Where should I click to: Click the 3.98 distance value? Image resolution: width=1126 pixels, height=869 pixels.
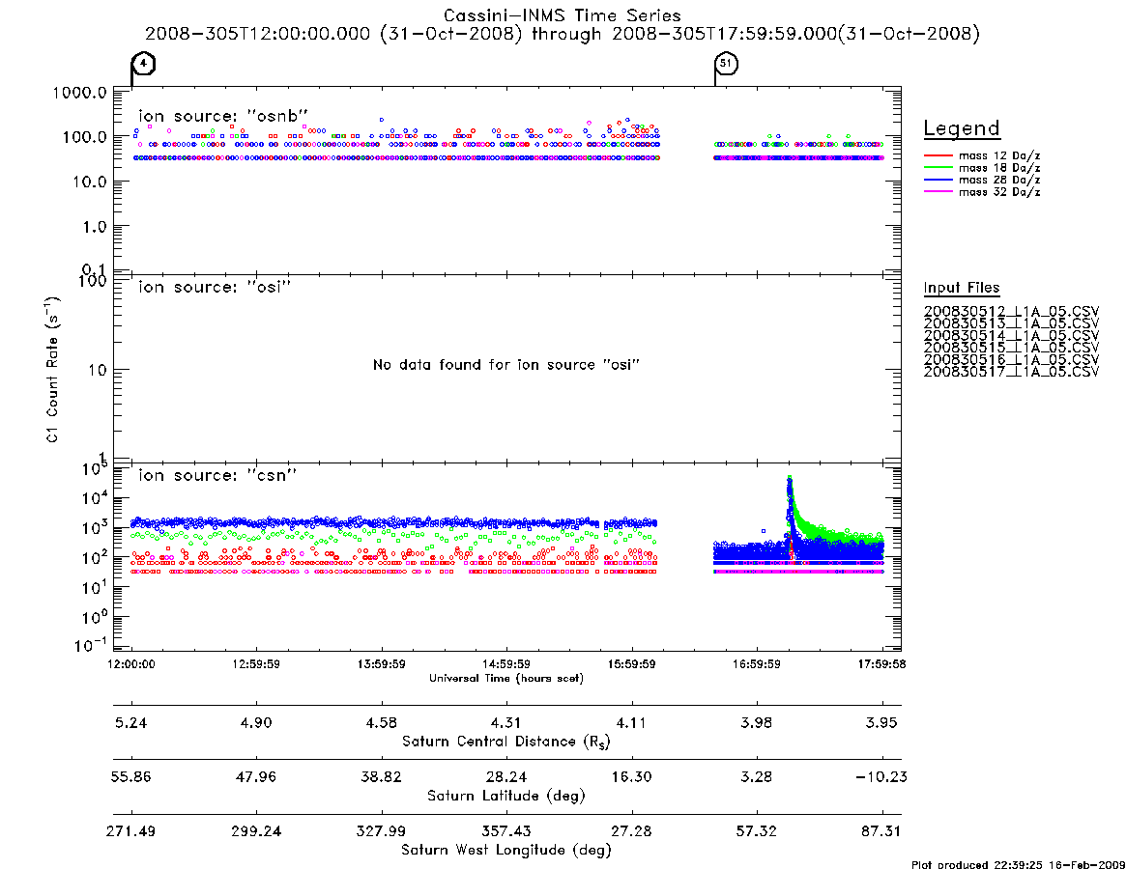757,722
